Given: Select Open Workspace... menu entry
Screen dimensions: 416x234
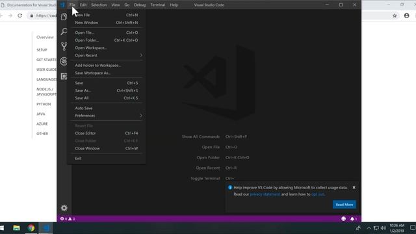Looking at the screenshot, I should (106, 47).
